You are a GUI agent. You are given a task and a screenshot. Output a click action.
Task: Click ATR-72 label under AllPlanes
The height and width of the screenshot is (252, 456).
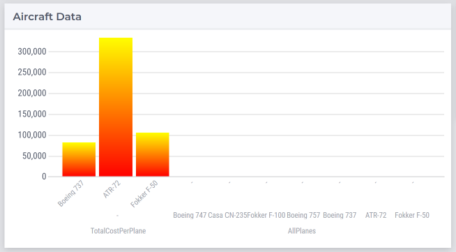(376, 215)
